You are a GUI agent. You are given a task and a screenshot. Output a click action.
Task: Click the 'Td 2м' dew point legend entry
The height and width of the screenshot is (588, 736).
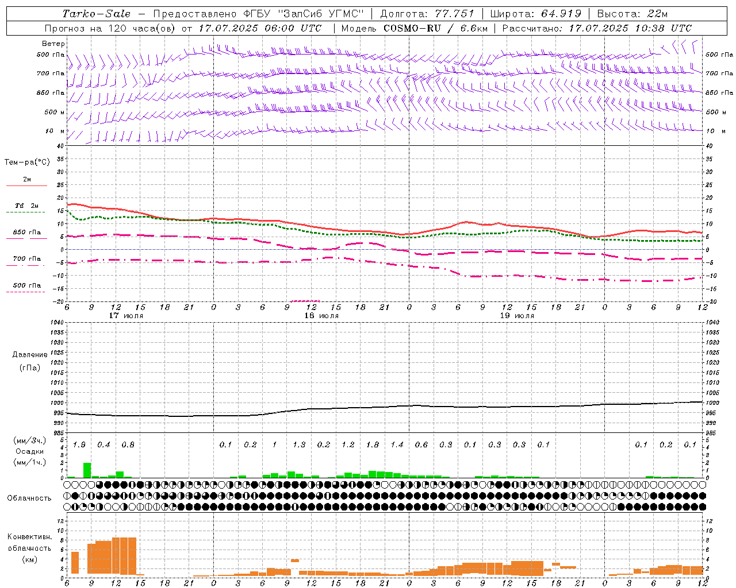pyautogui.click(x=27, y=206)
